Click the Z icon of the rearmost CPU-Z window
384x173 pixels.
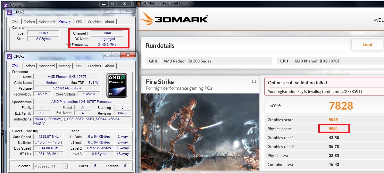point(6,5)
